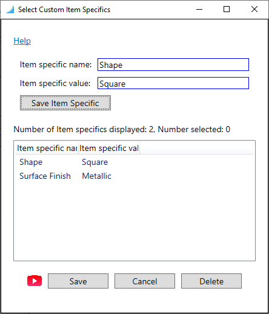Sort by Item specific name column header

point(47,148)
